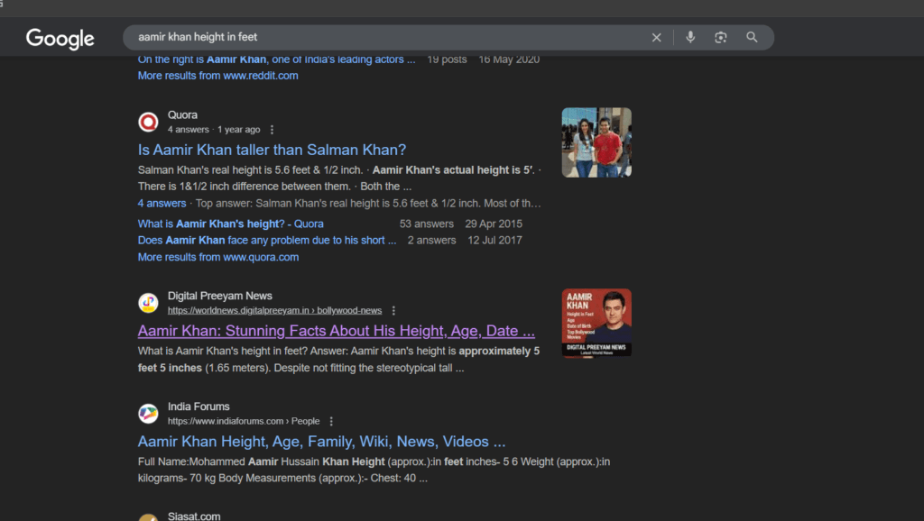The height and width of the screenshot is (521, 924).
Task: Click the Google logo
Action: click(x=60, y=38)
